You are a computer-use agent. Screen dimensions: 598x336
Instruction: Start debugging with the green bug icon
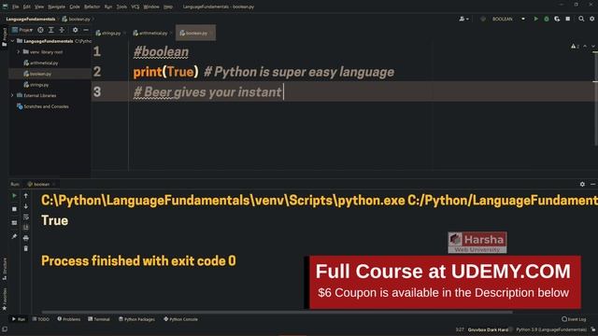[x=547, y=19]
